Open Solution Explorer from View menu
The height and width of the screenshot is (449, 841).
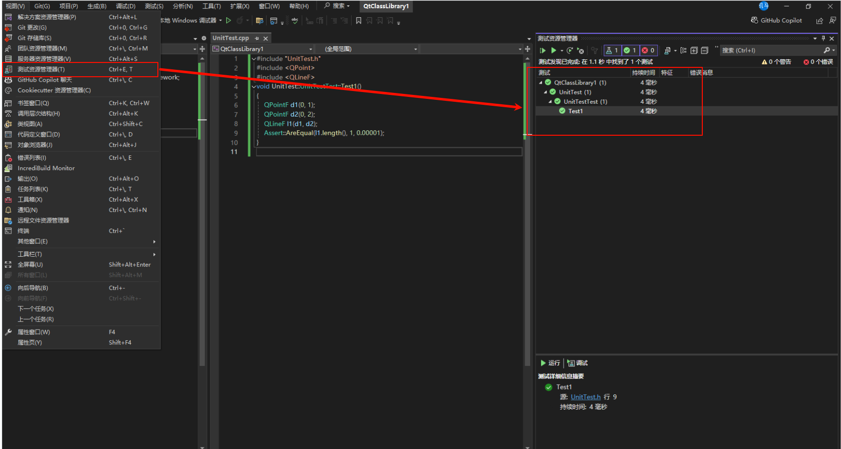point(81,17)
